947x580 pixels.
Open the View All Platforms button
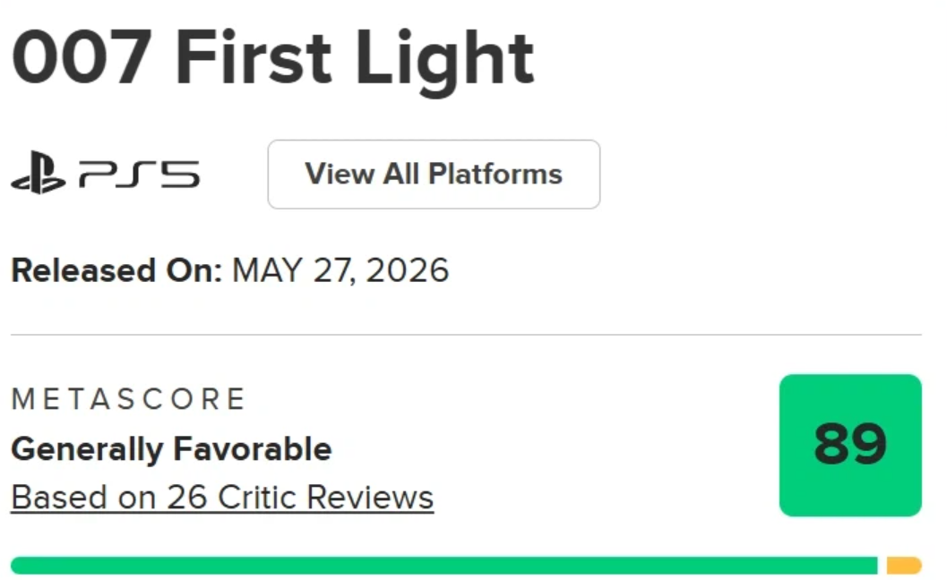click(x=434, y=175)
